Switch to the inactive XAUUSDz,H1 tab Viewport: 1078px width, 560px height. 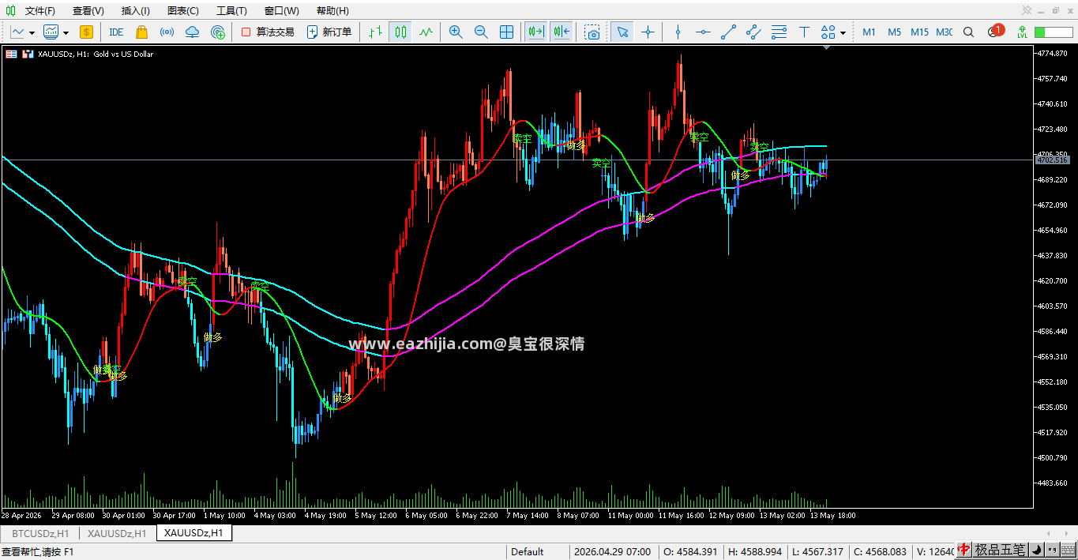pos(117,533)
